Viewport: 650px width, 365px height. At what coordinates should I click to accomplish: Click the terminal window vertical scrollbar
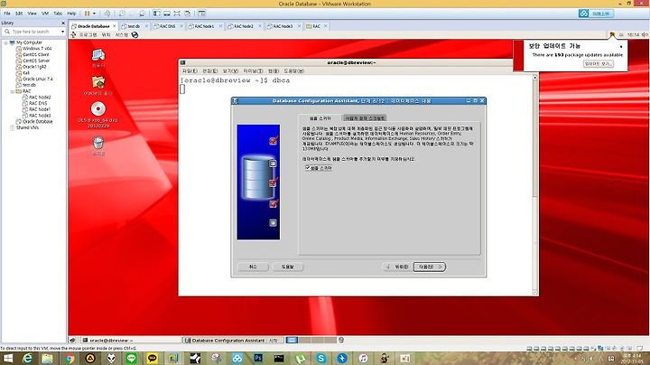click(534, 184)
